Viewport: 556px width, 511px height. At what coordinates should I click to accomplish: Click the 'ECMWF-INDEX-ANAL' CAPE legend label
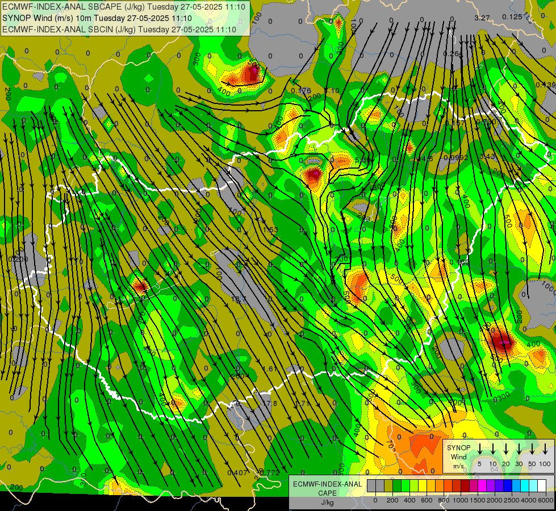[x=327, y=484]
